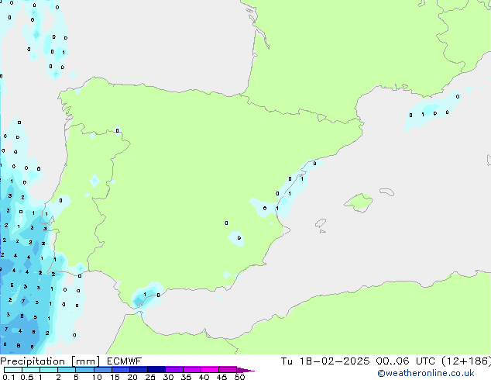Click the legend label '0.5'
The height and width of the screenshot is (380, 491).
click(26, 377)
